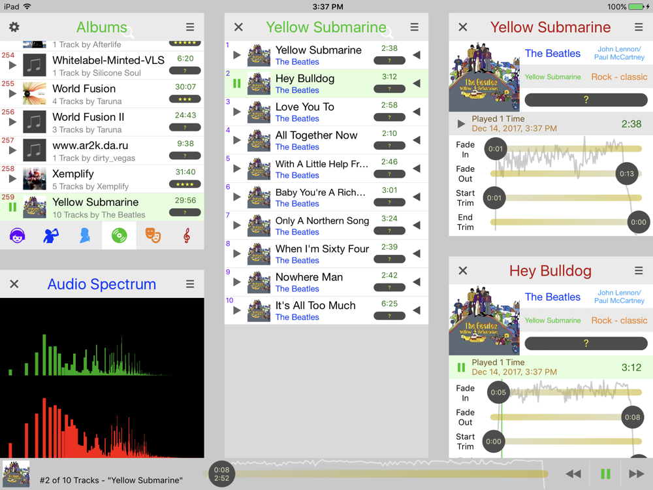Play track 1 Yellow Submarine
The height and width of the screenshot is (490, 653).
tap(237, 55)
